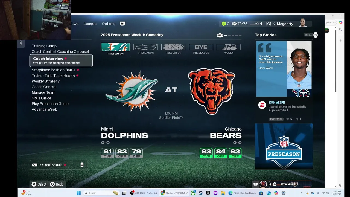The width and height of the screenshot is (350, 197).
Task: Open Trainer Talk: Team Health
Action: point(53,76)
